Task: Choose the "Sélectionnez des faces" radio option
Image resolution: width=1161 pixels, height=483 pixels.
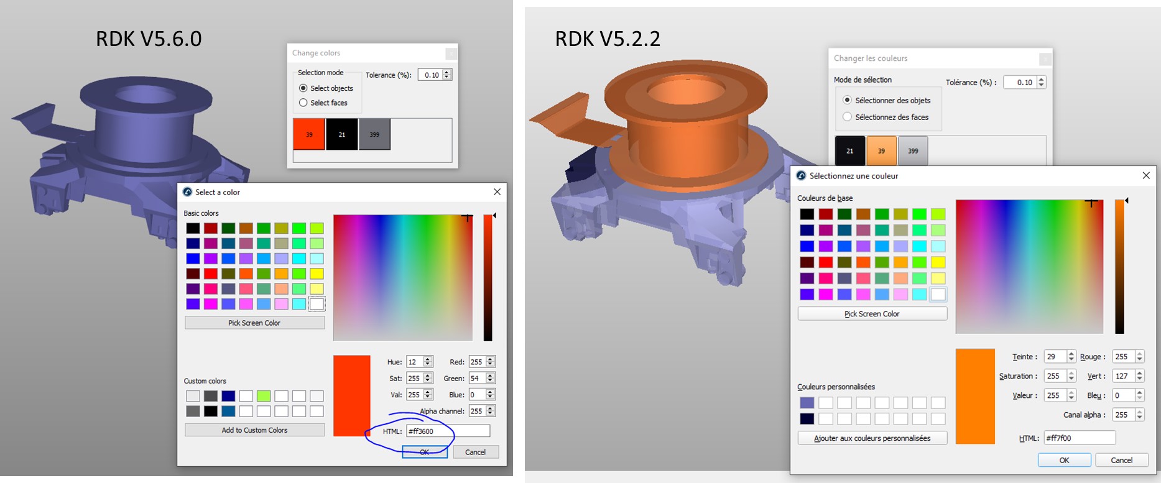Action: (x=847, y=117)
